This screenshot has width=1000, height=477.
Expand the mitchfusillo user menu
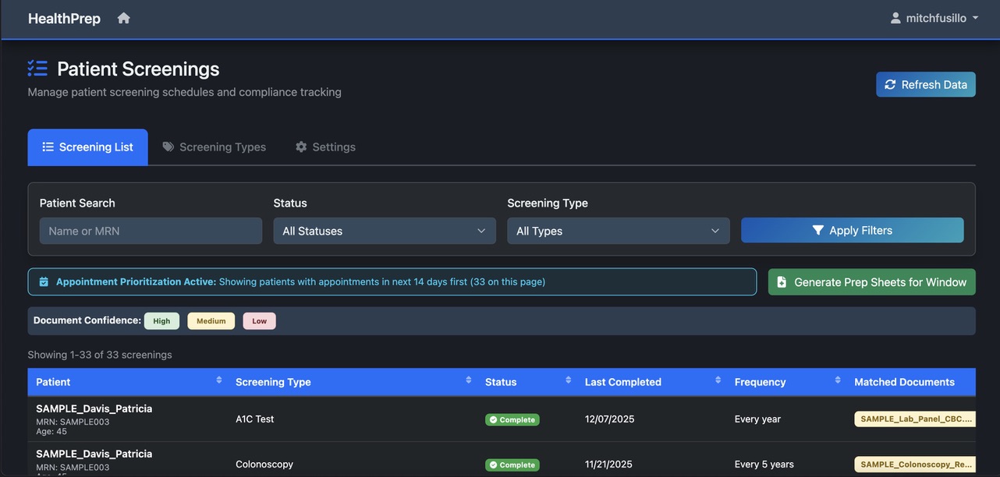[934, 18]
